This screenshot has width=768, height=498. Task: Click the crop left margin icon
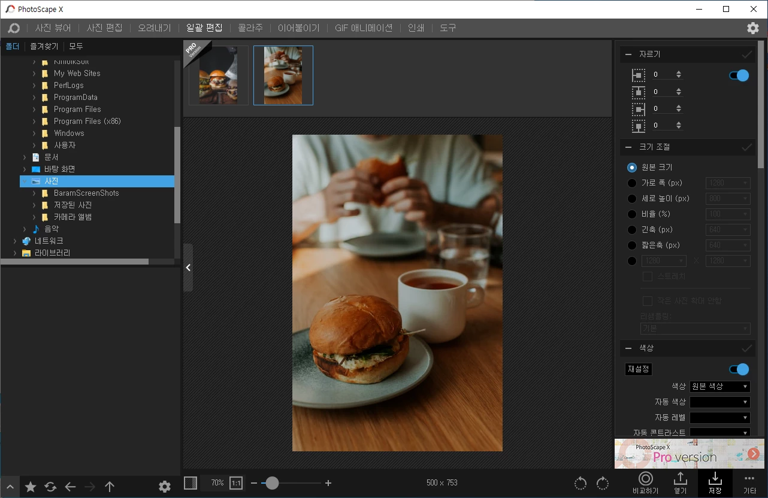(639, 75)
